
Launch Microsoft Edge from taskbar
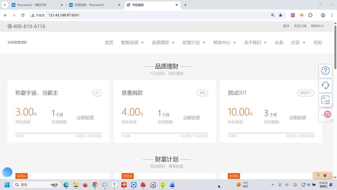pos(66,185)
